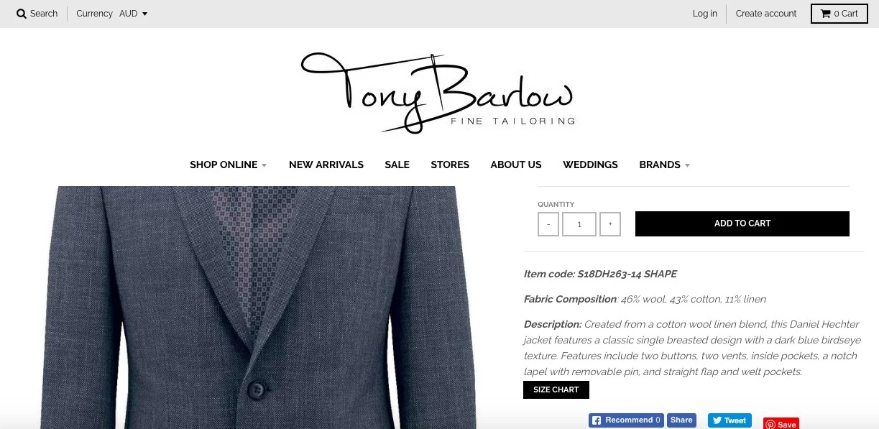
Task: Click the Log in link
Action: (705, 14)
